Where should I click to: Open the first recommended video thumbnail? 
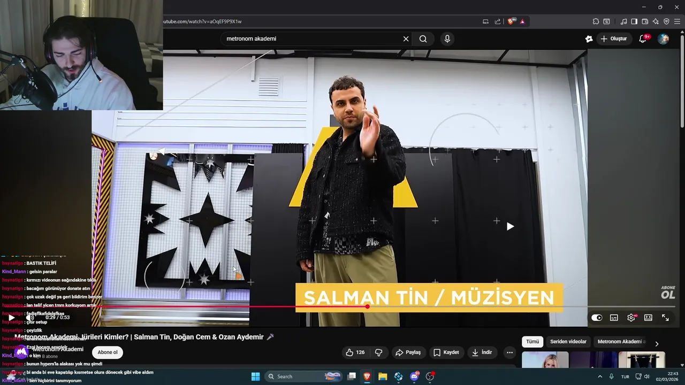(545, 360)
